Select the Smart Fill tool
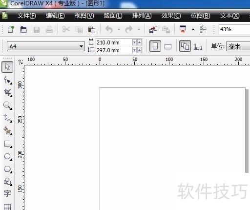 (x=7, y=131)
